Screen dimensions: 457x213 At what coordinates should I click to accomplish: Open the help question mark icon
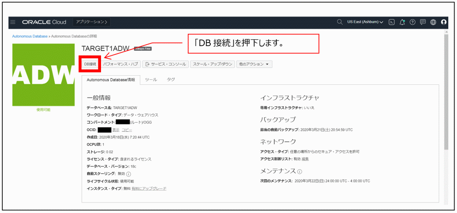pyautogui.click(x=412, y=22)
